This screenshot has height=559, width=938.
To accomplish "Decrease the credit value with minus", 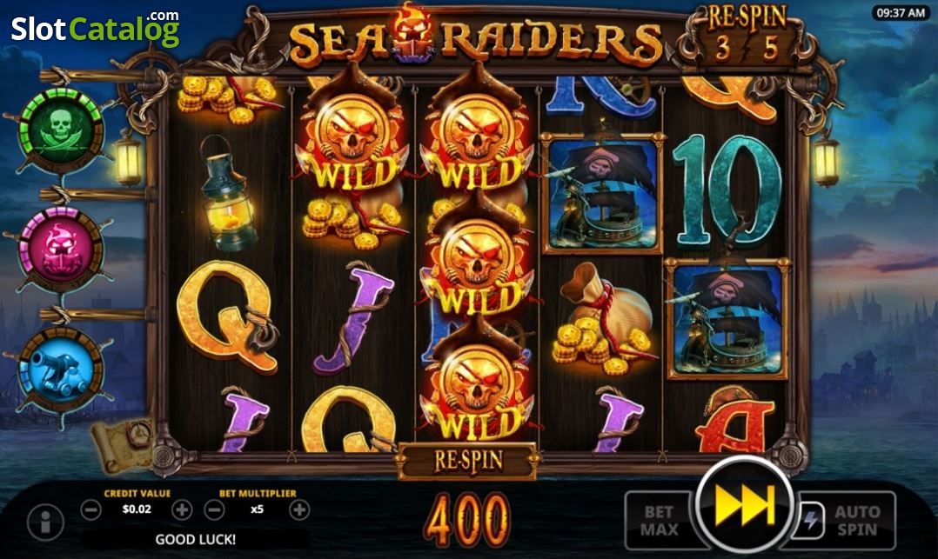I will point(90,510).
